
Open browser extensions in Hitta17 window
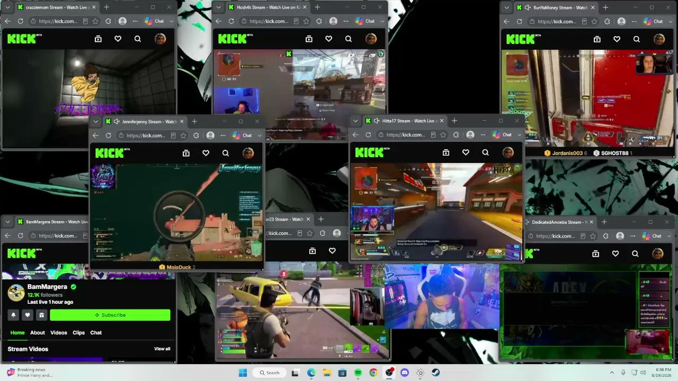click(456, 135)
